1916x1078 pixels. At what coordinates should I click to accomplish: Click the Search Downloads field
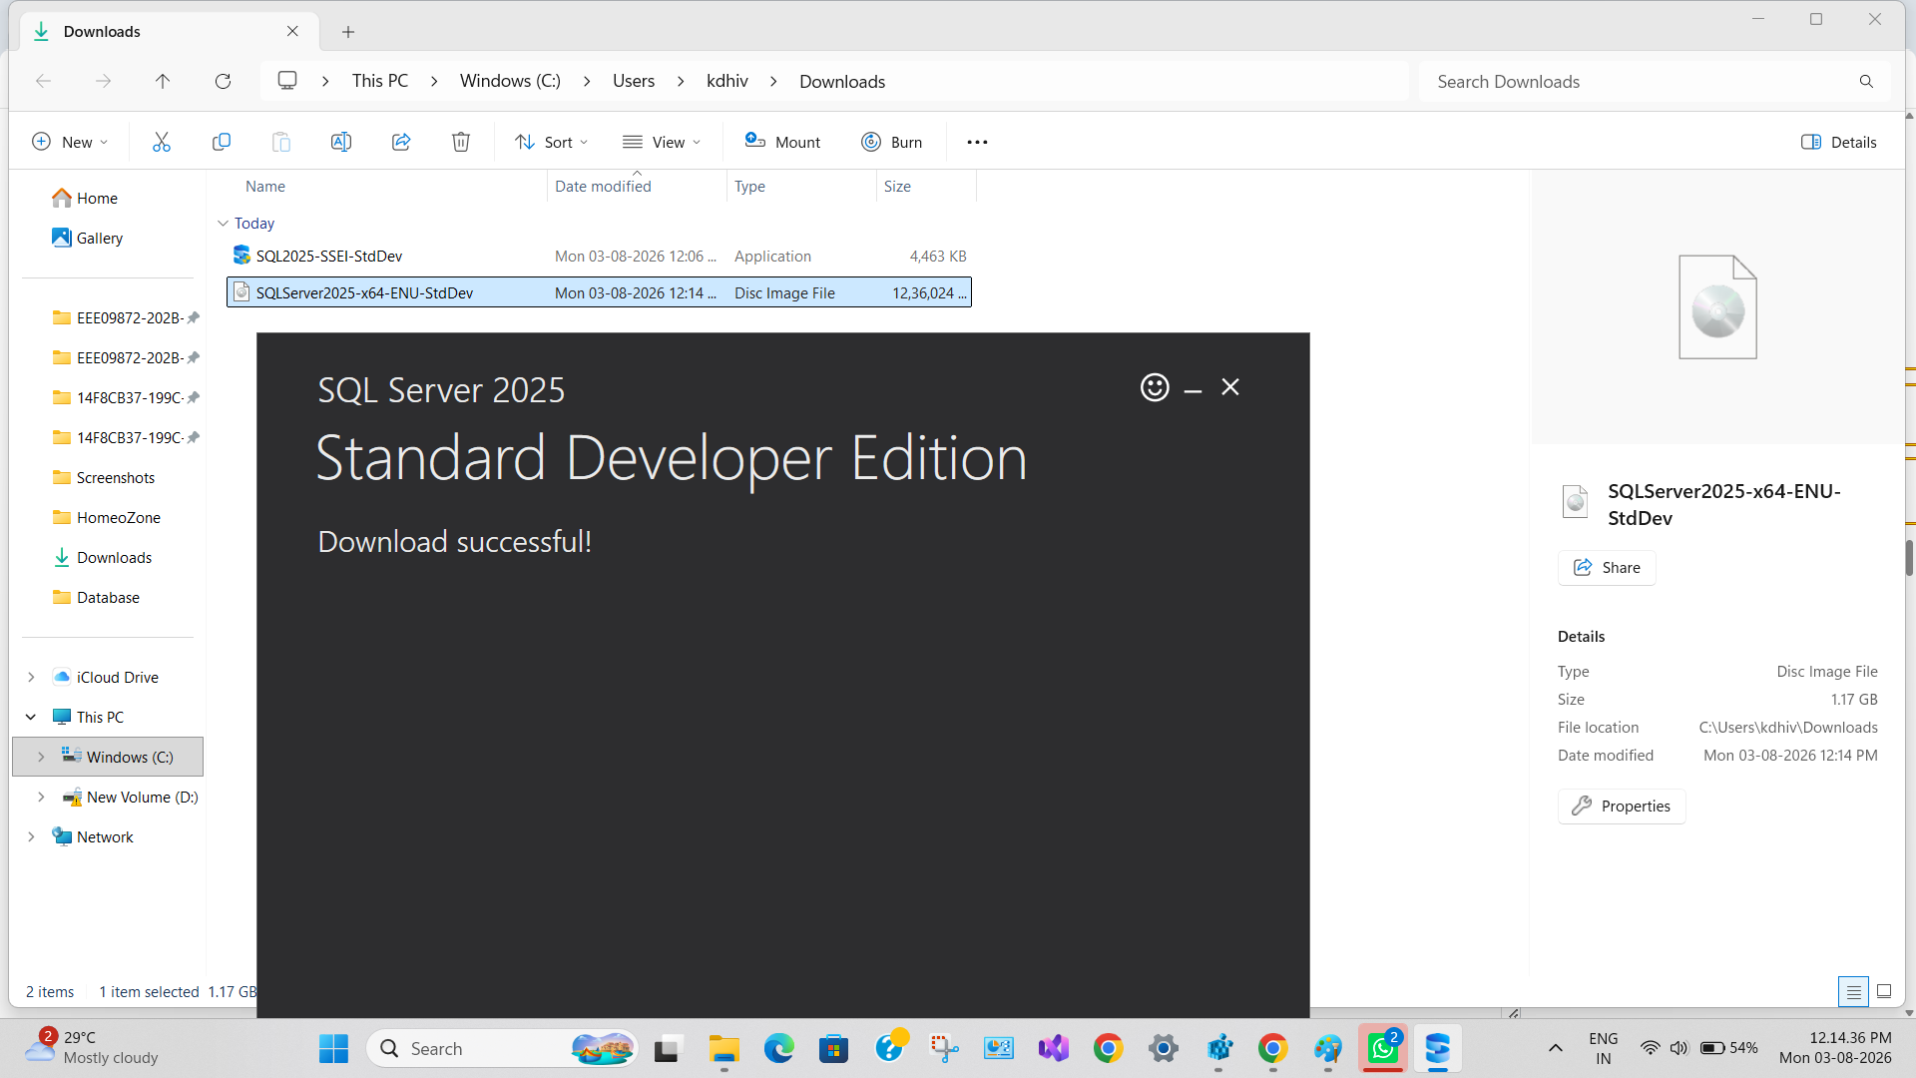1657,82
